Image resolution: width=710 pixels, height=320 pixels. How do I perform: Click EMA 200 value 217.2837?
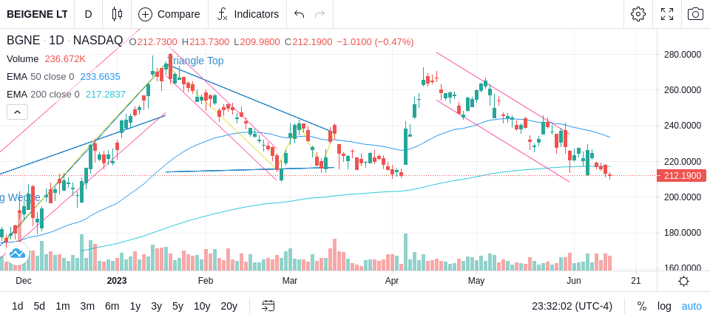point(106,94)
